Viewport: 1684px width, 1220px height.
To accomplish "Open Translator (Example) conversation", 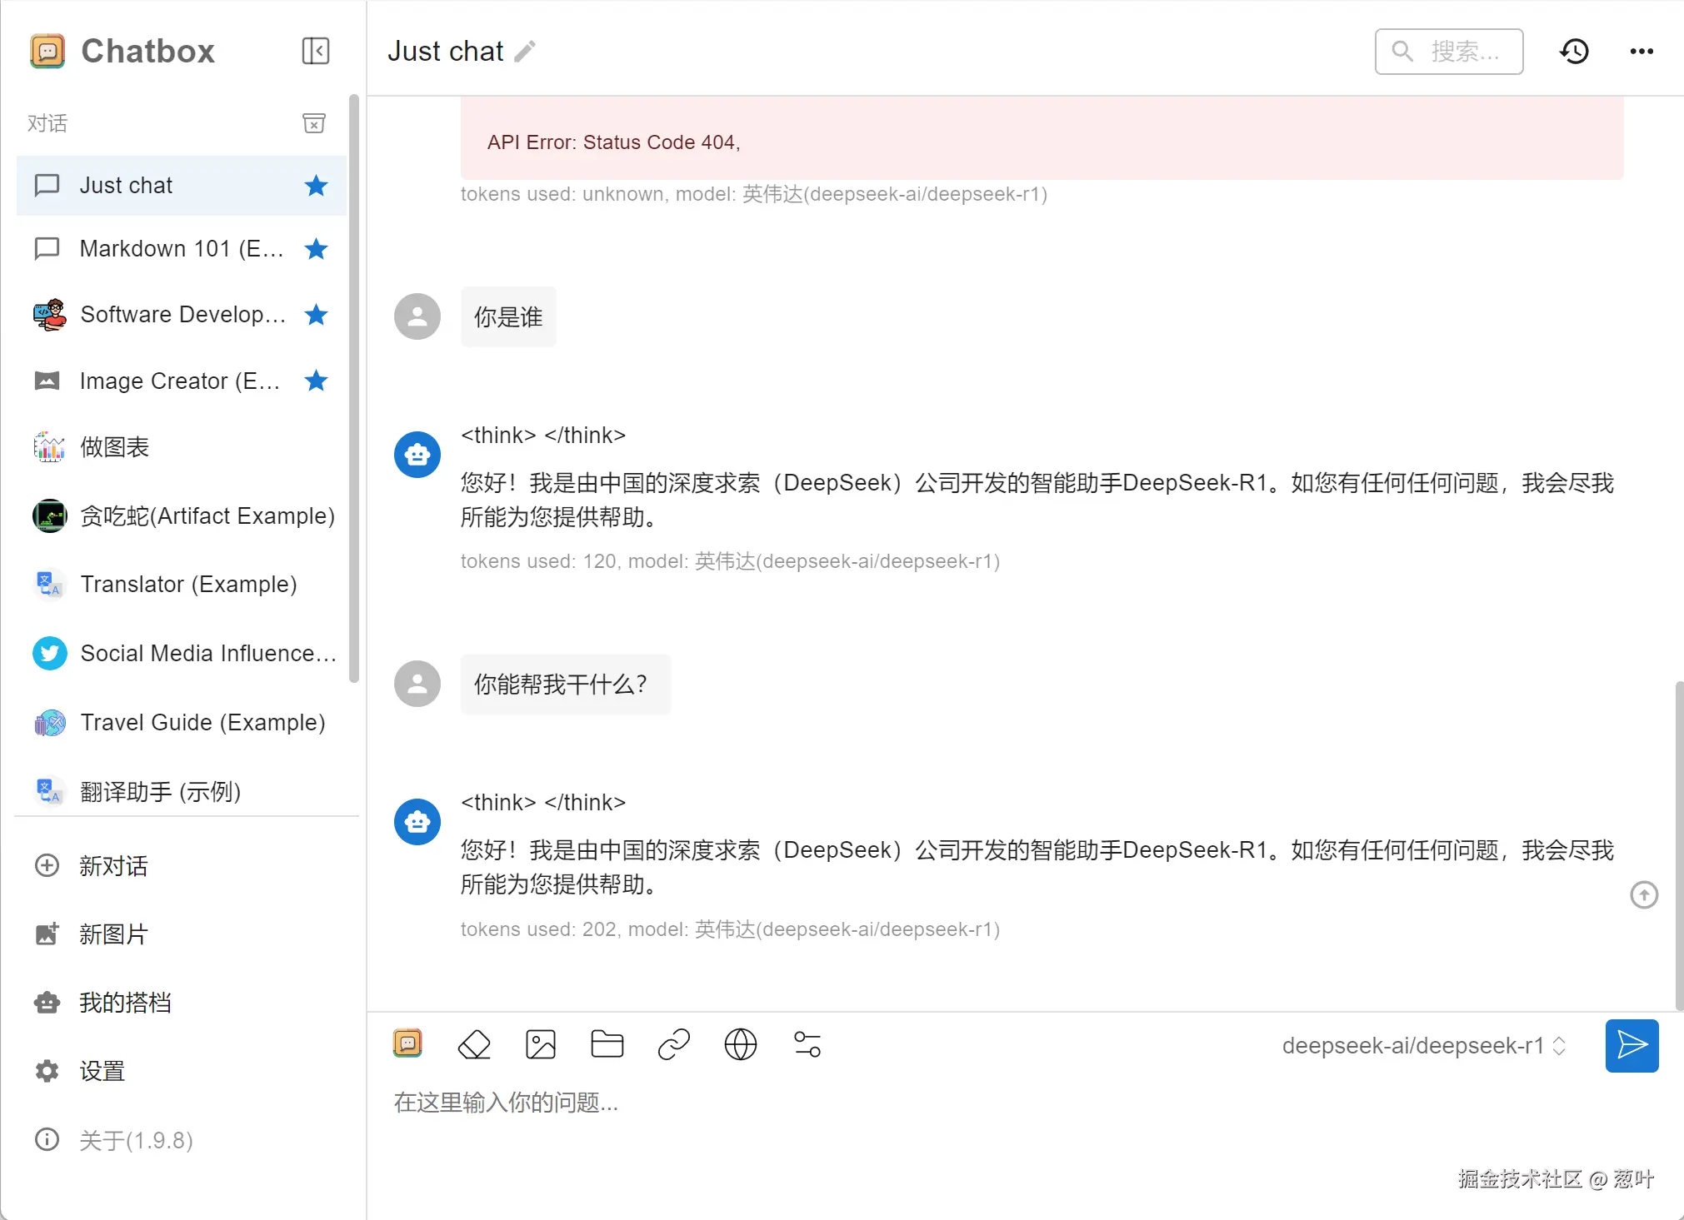I will [188, 585].
